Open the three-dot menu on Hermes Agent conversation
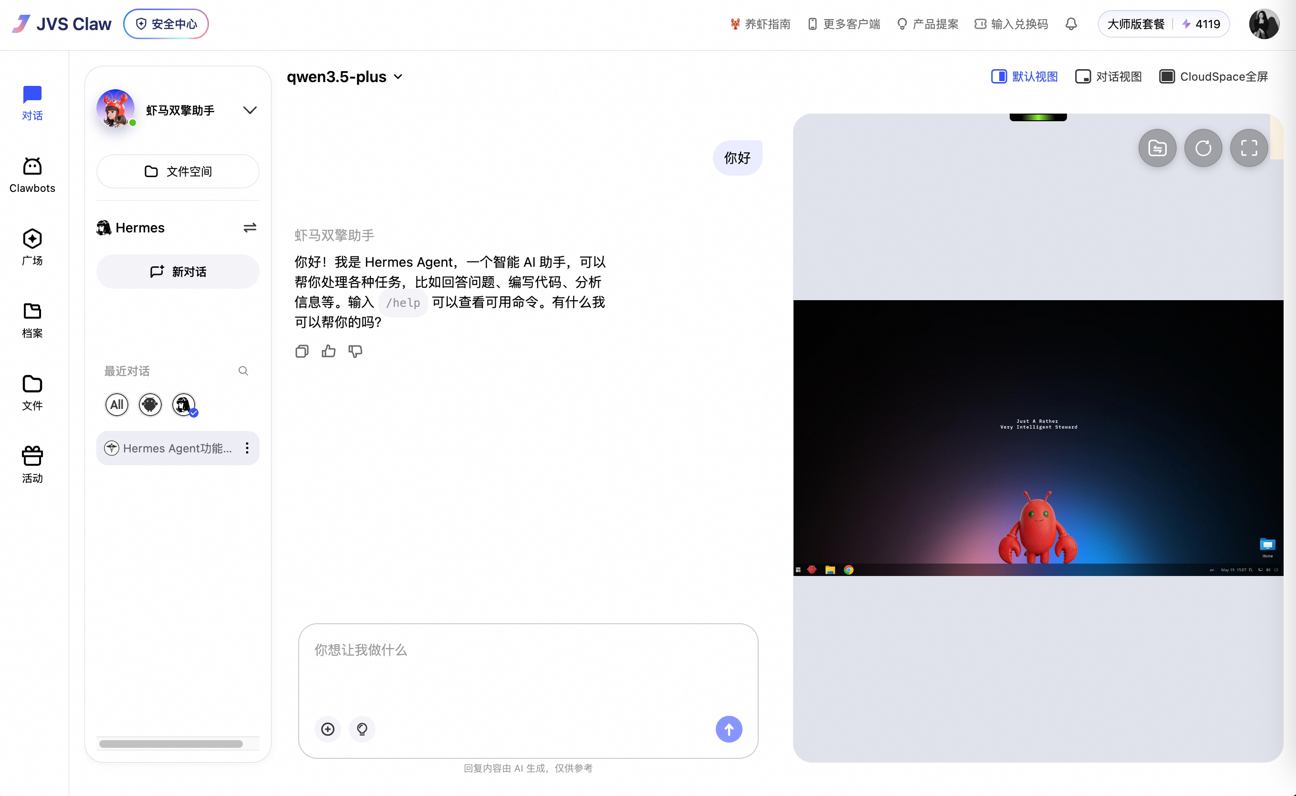The width and height of the screenshot is (1296, 796). (x=247, y=448)
